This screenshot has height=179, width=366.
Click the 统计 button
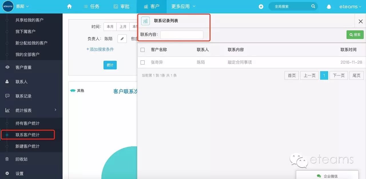point(110,65)
